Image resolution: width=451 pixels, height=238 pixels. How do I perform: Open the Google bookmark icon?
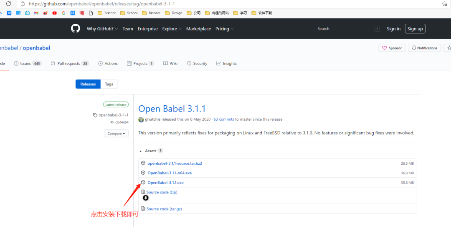63,13
